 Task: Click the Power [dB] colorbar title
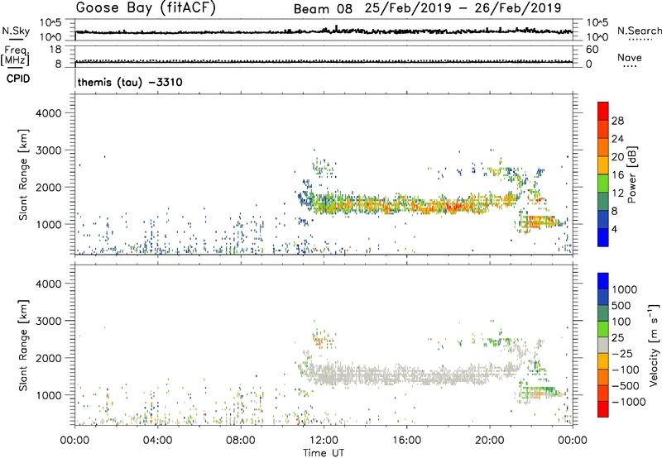631,174
